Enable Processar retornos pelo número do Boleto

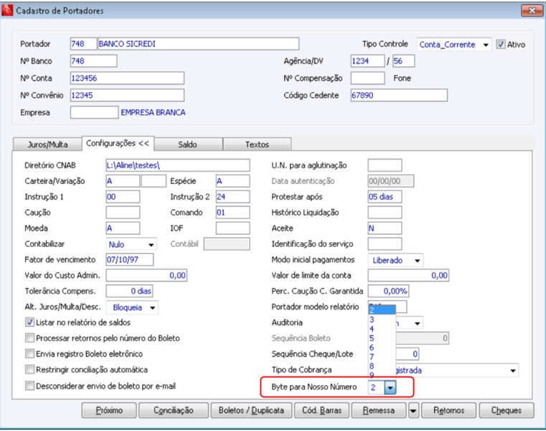click(30, 338)
